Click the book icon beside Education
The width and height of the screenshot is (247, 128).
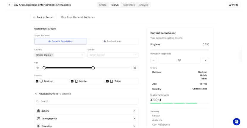[x=39, y=126]
